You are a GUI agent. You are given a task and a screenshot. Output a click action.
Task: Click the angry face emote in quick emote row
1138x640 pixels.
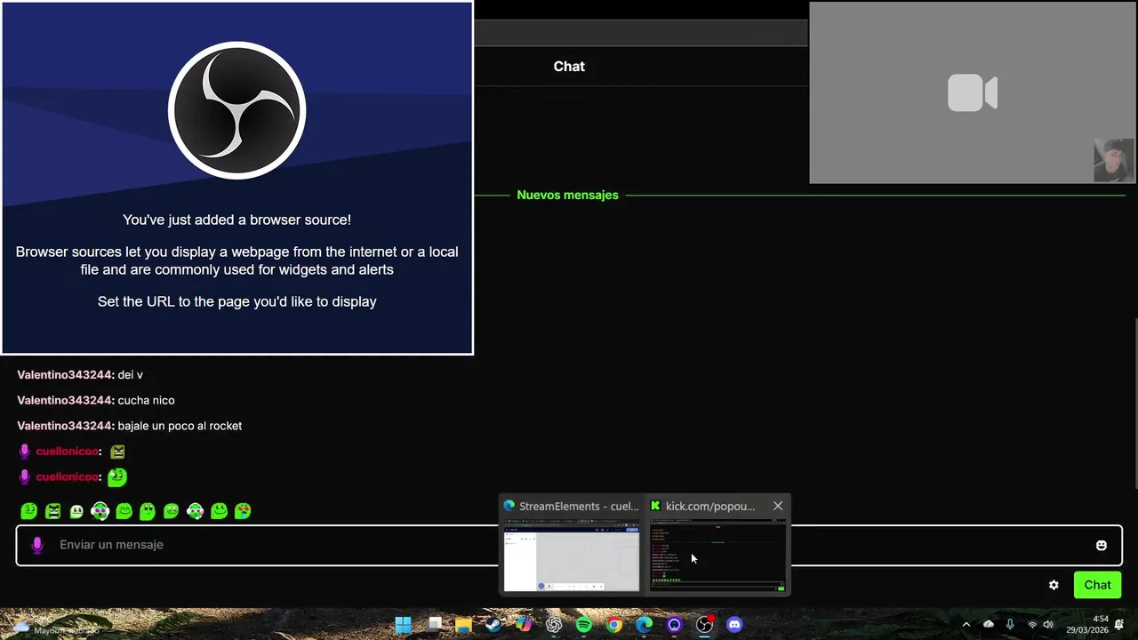click(52, 511)
